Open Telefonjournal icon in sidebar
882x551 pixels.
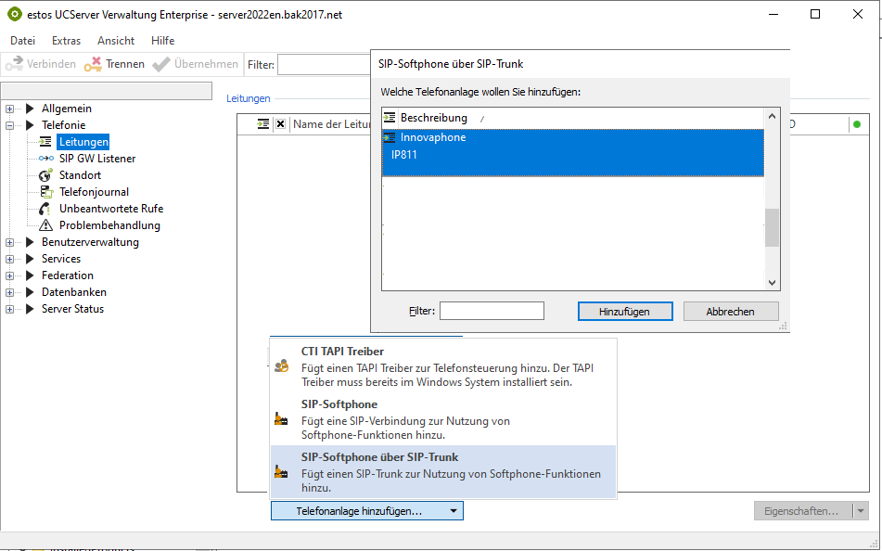45,192
